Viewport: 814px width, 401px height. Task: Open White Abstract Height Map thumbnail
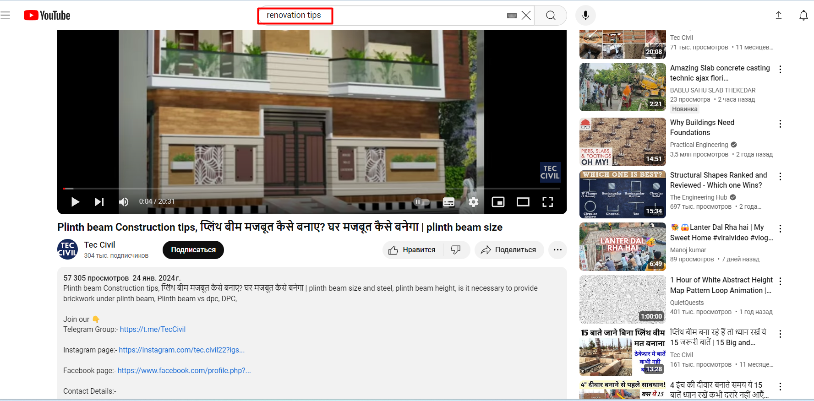coord(623,299)
